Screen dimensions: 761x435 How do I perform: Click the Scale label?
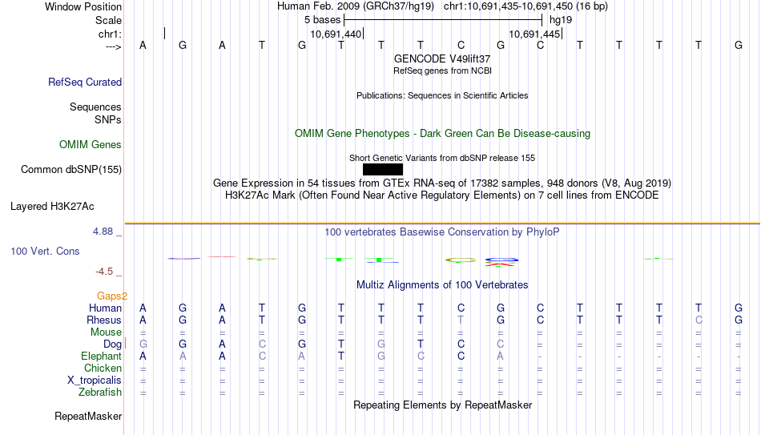point(109,20)
